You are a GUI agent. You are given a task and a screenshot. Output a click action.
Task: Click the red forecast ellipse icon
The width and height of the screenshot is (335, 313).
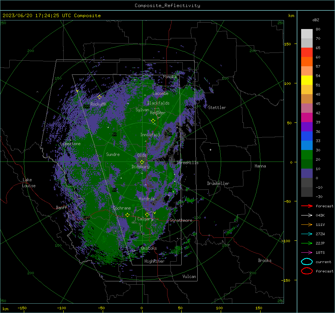(x=307, y=271)
